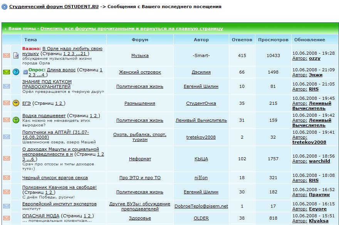The width and height of the screenshot is (339, 225).
Task: Click envelope icon in Черный список row
Action: [7, 178]
